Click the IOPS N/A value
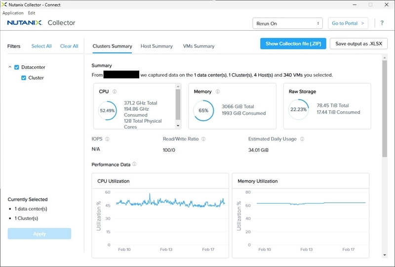 96,149
